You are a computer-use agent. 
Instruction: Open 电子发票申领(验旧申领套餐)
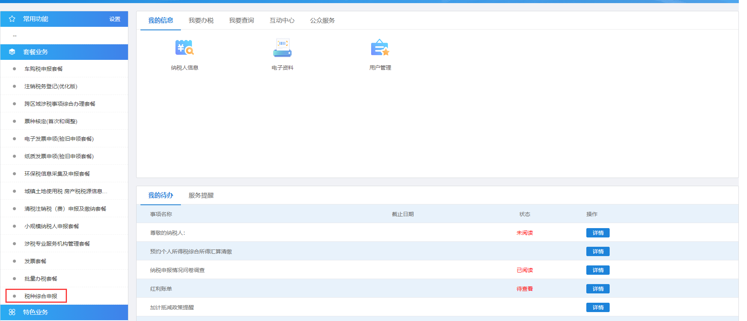59,139
